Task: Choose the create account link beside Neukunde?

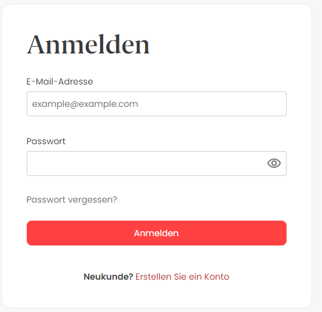Action: (182, 277)
